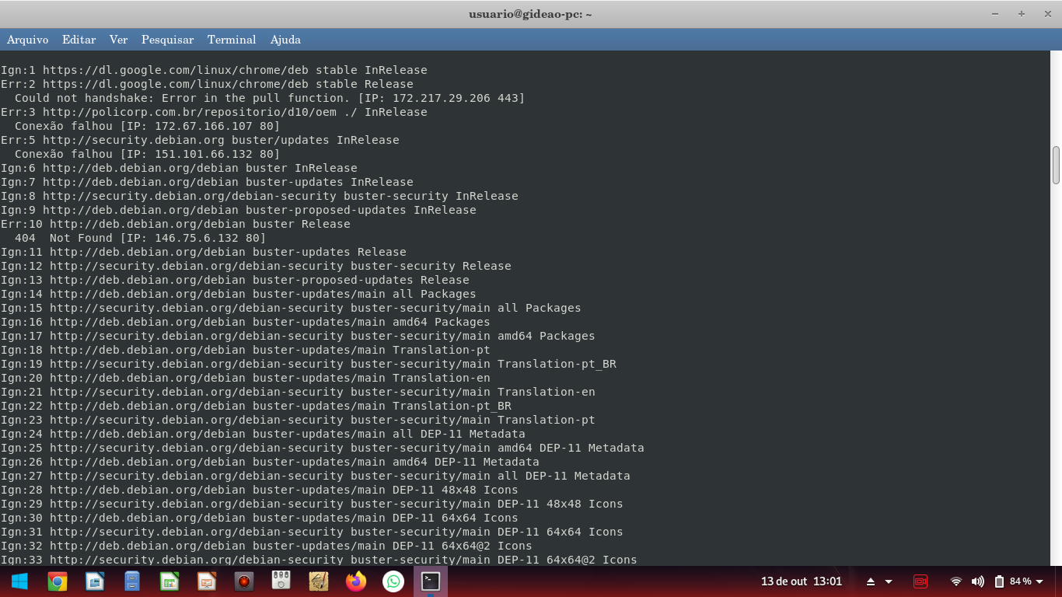Open the Arquivo menu

[27, 40]
